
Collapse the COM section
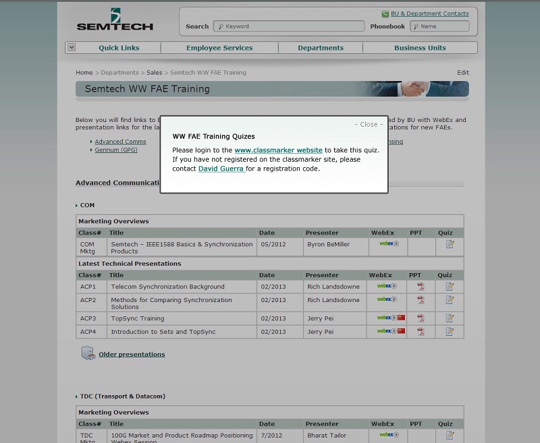(x=76, y=206)
